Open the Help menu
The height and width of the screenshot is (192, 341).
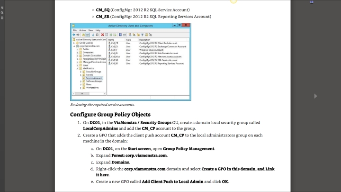coord(98,30)
